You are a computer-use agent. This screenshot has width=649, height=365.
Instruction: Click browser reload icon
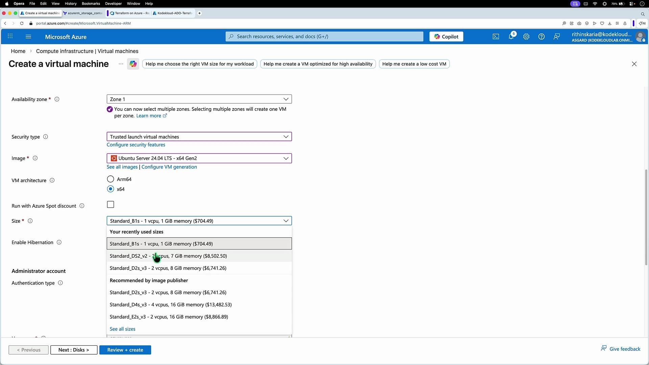click(x=22, y=23)
